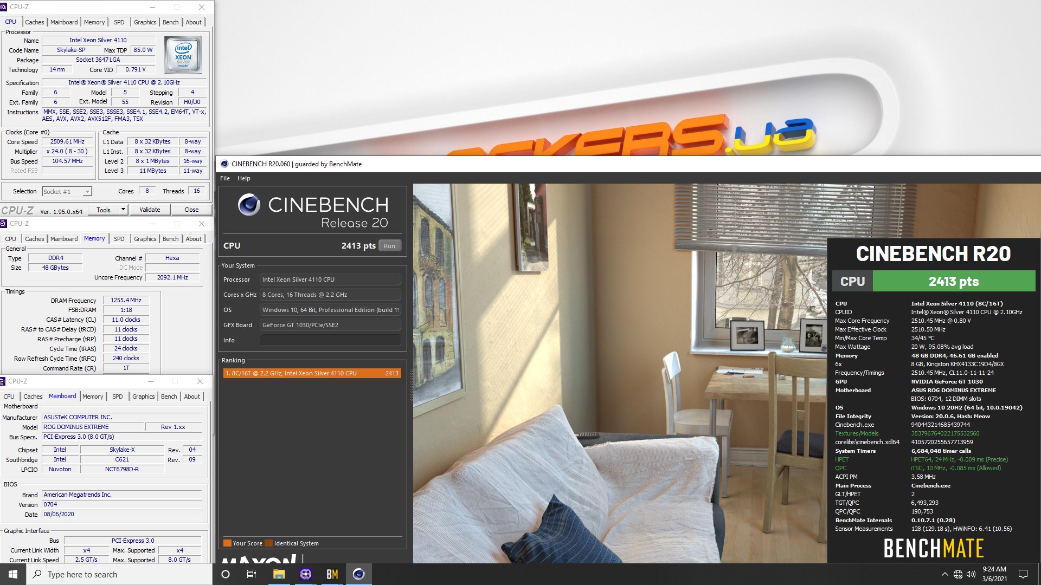Click the Multiplier value x 24.0
Viewport: 1041px width, 585px height.
tap(68, 151)
